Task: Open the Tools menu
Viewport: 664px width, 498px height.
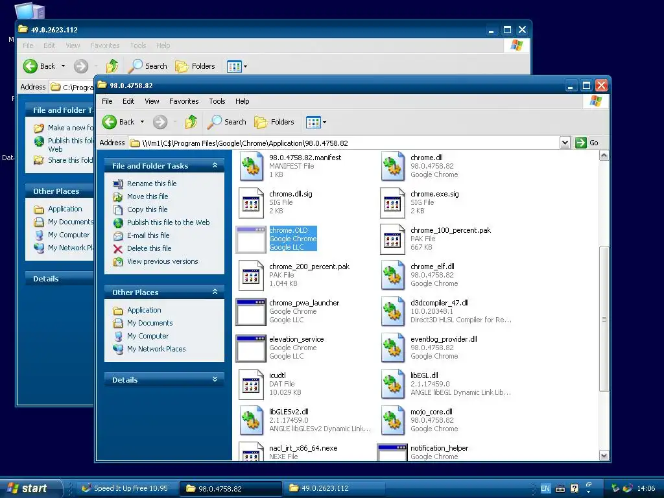Action: coord(217,101)
